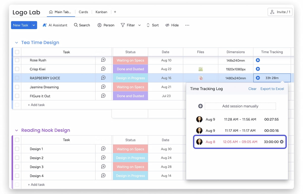This screenshot has width=303, height=194.
Task: Collapse the Tea Time Design group
Action: pyautogui.click(x=16, y=42)
